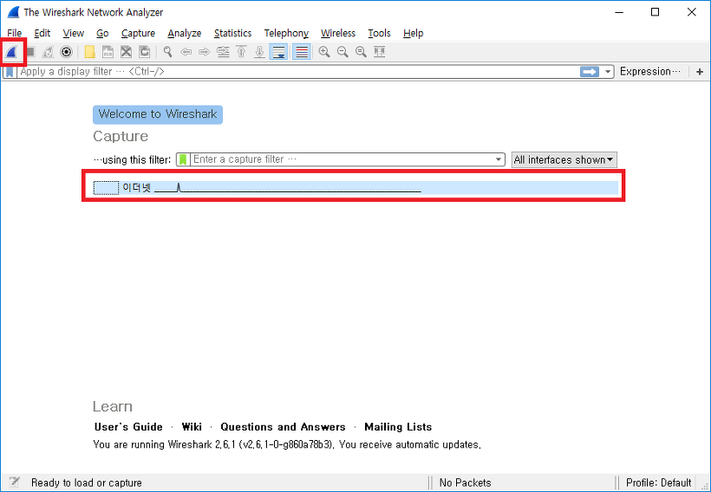This screenshot has height=492, width=711.
Task: Select the 이더넷 interface row
Action: [355, 188]
